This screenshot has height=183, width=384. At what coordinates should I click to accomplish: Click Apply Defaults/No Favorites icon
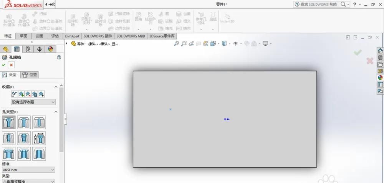(15, 94)
